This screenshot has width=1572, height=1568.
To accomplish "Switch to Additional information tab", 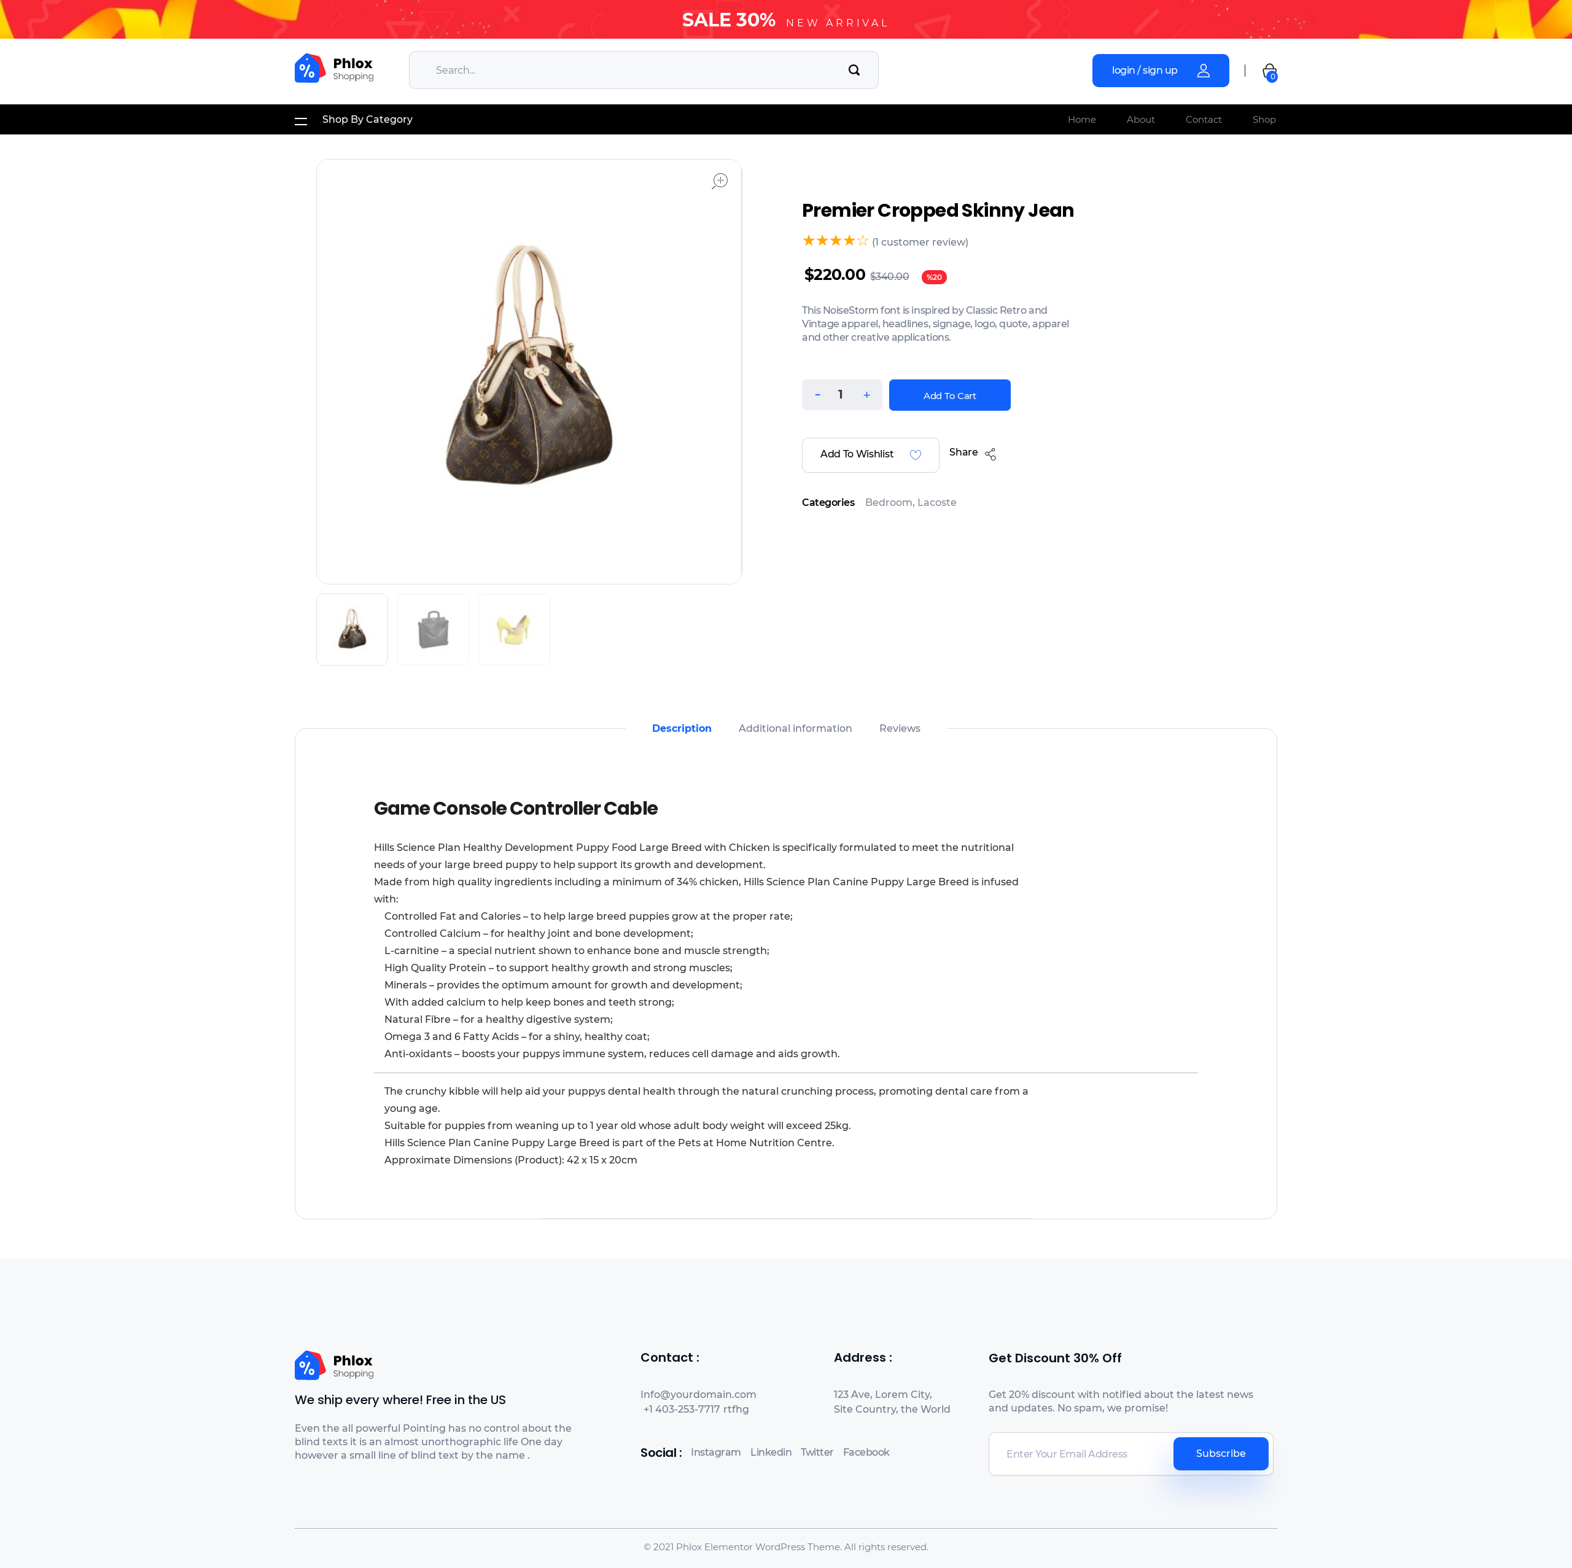I will (x=795, y=728).
